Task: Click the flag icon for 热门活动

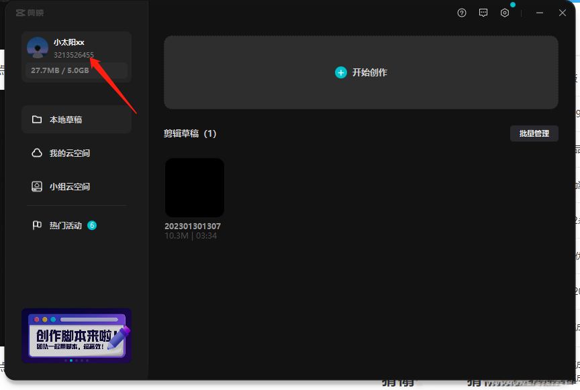Action: (37, 225)
